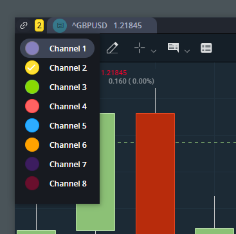Select the ^GBPUSD 1.21845 tab
The width and height of the screenshot is (236, 234).
[x=102, y=26]
